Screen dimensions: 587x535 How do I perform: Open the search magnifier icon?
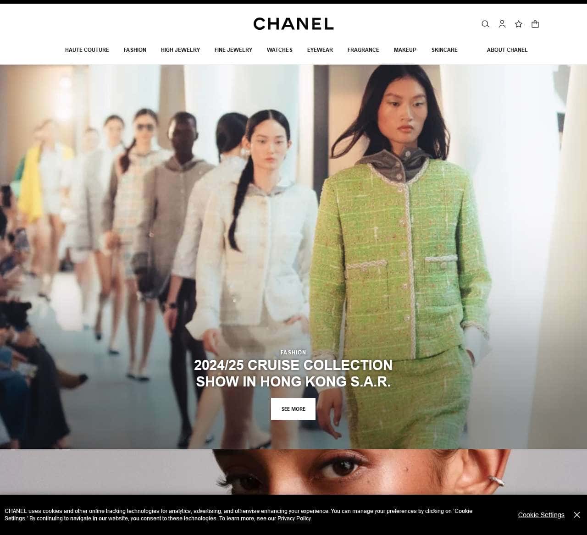[x=485, y=24]
